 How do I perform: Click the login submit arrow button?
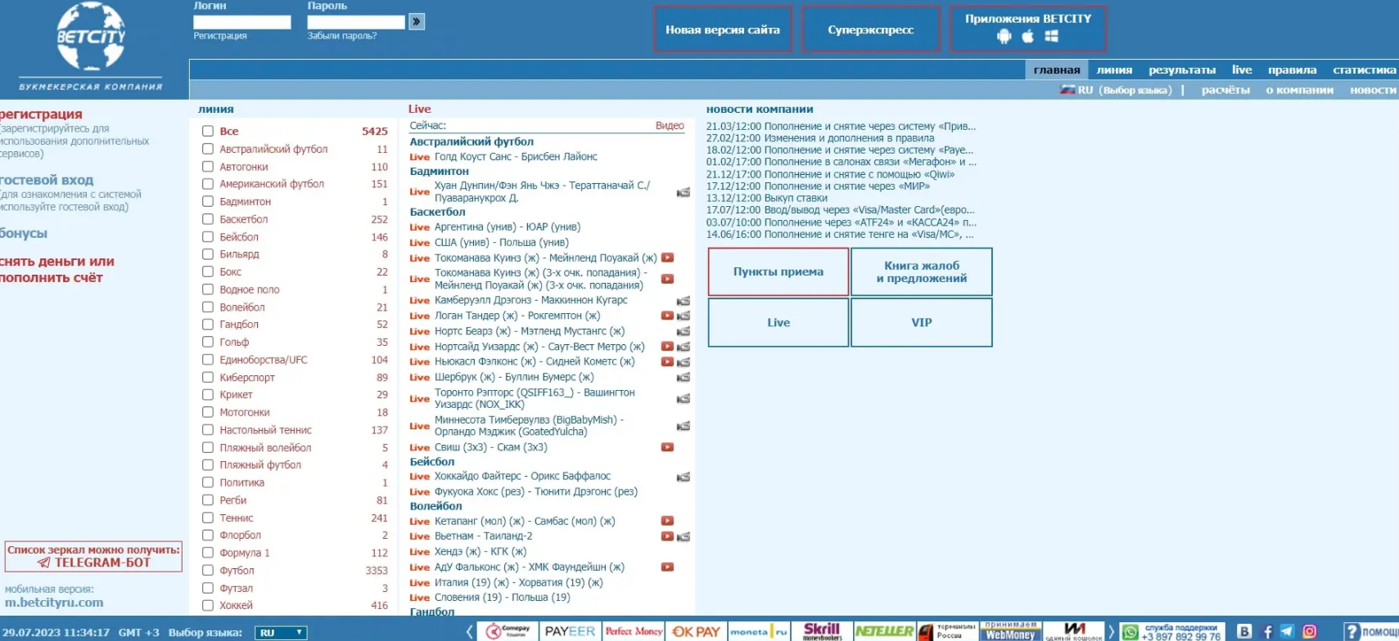[x=417, y=22]
